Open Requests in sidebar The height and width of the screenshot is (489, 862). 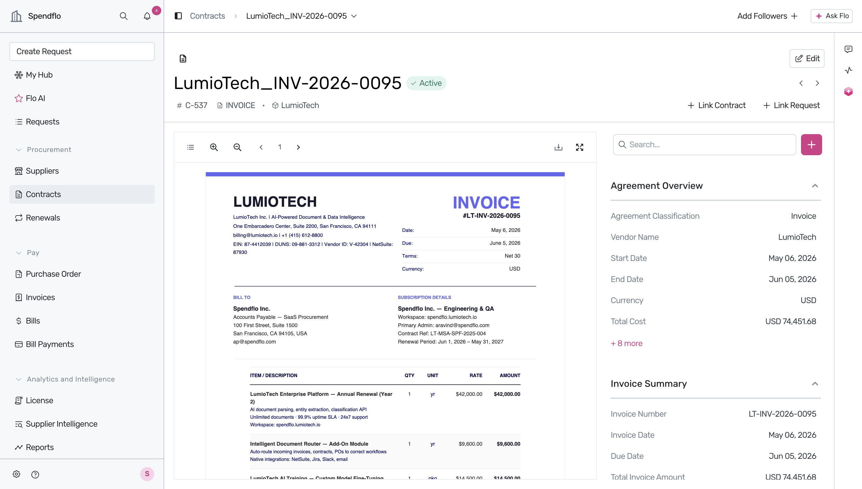82,122
